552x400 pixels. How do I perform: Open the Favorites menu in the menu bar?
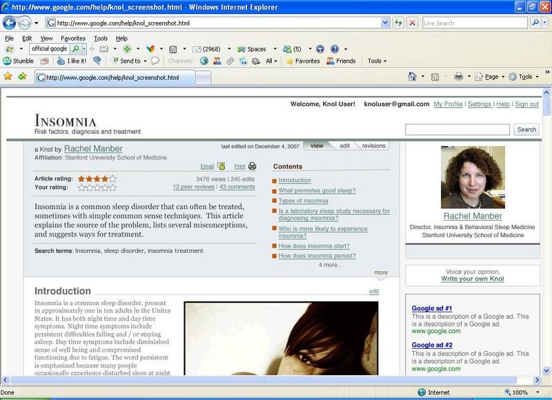tap(73, 39)
